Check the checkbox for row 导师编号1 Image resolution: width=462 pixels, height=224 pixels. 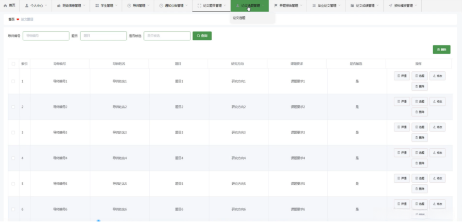13,81
